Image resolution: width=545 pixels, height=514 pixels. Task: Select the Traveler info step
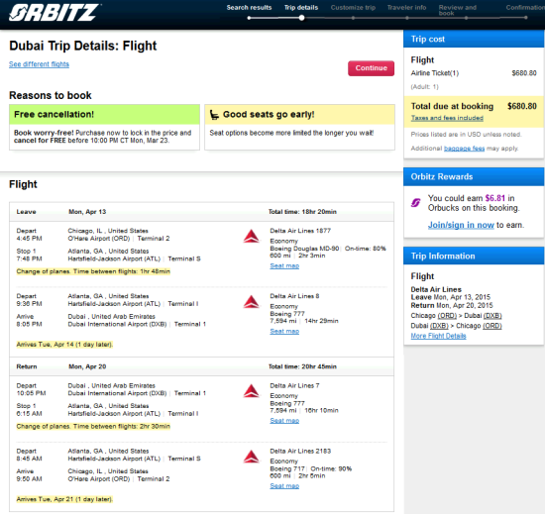(406, 7)
